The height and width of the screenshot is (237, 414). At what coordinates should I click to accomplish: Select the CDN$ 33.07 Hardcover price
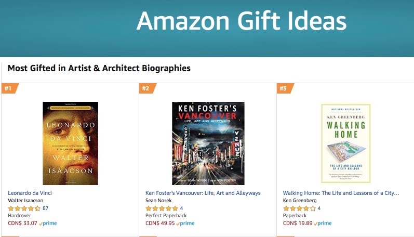point(23,223)
